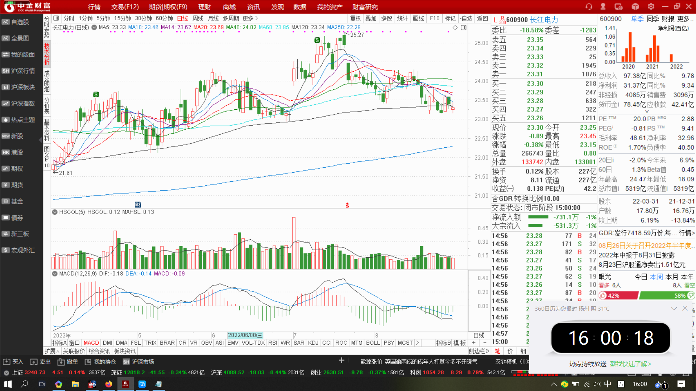Select 笔 tick view toggle
The image size is (696, 391).
[x=497, y=351]
